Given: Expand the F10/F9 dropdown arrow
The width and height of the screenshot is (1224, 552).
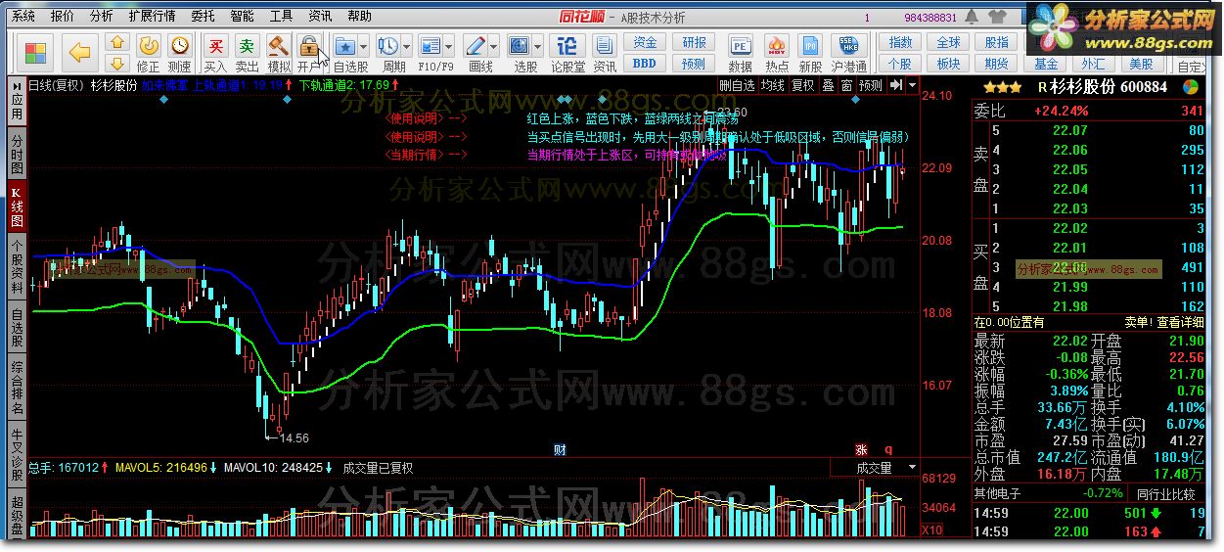Looking at the screenshot, I should pos(449,46).
